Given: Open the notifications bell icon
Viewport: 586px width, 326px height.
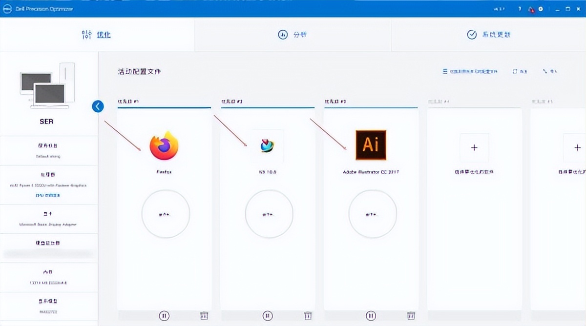Looking at the screenshot, I should coord(531,9).
